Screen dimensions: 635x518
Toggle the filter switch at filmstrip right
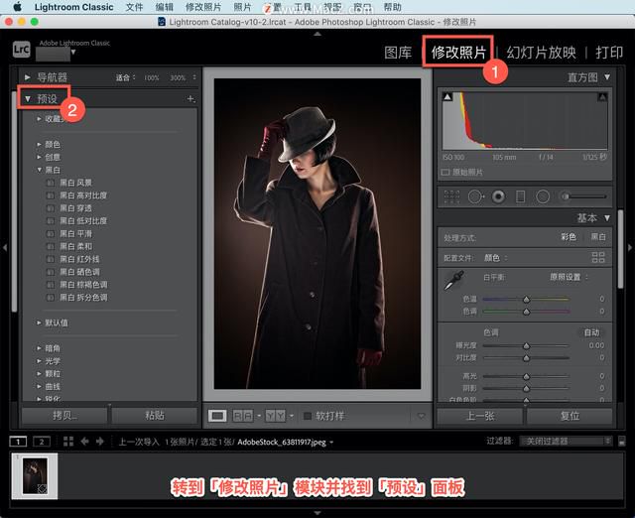622,442
